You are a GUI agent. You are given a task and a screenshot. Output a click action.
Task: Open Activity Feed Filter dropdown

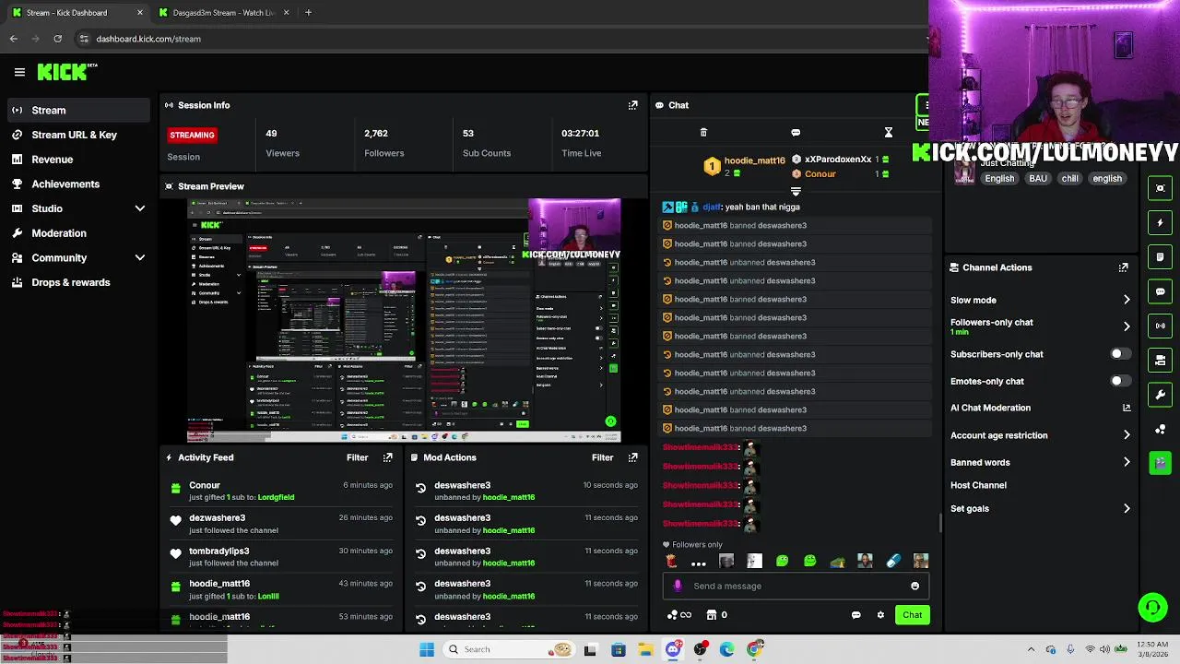click(x=357, y=457)
